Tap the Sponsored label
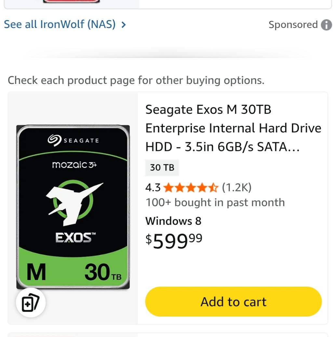The height and width of the screenshot is (337, 333). [293, 25]
